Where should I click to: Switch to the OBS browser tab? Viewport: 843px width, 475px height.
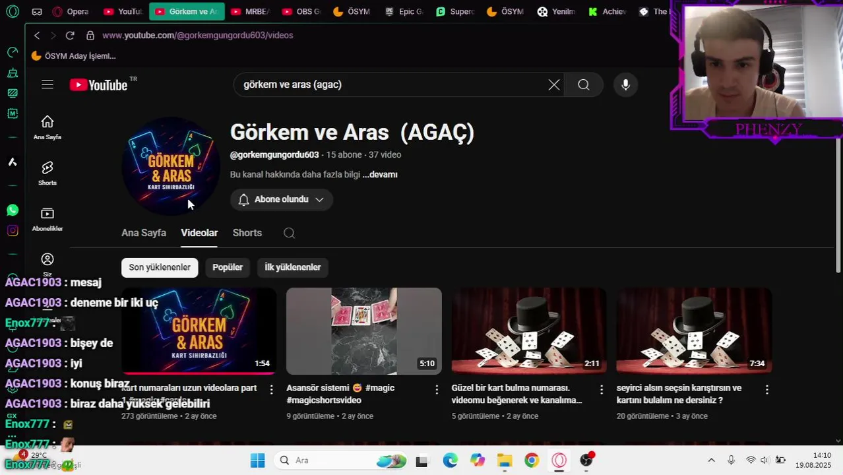(x=301, y=11)
